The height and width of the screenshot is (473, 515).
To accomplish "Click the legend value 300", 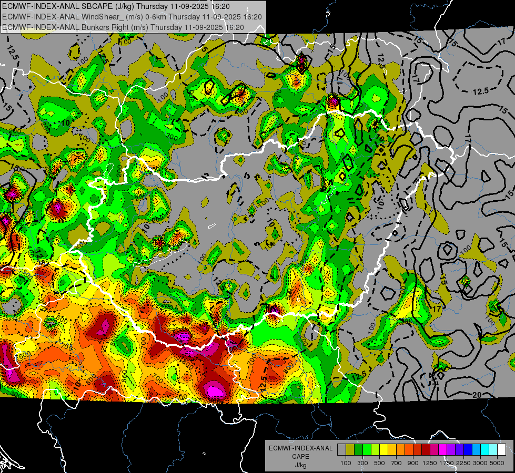I will click(362, 463).
